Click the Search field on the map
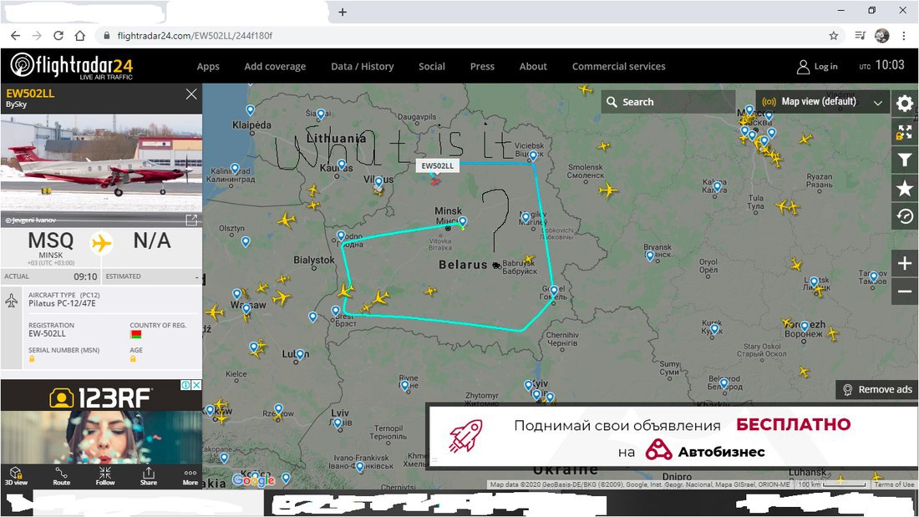This screenshot has height=517, width=919. click(x=668, y=102)
